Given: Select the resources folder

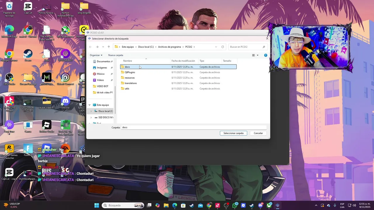Looking at the screenshot, I should pos(178,78).
